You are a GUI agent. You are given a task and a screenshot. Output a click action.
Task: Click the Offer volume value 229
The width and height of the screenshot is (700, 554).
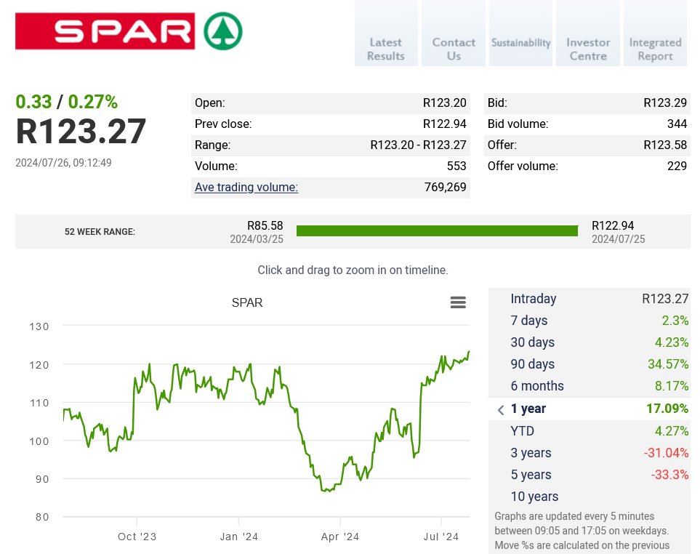tap(677, 166)
